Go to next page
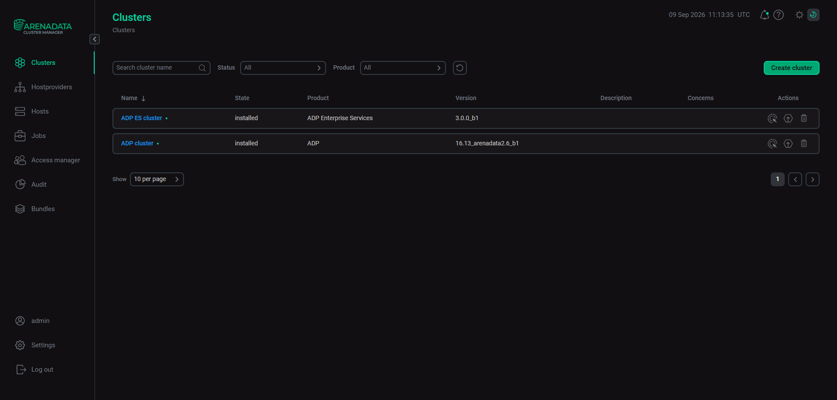This screenshot has width=837, height=400. pos(813,179)
